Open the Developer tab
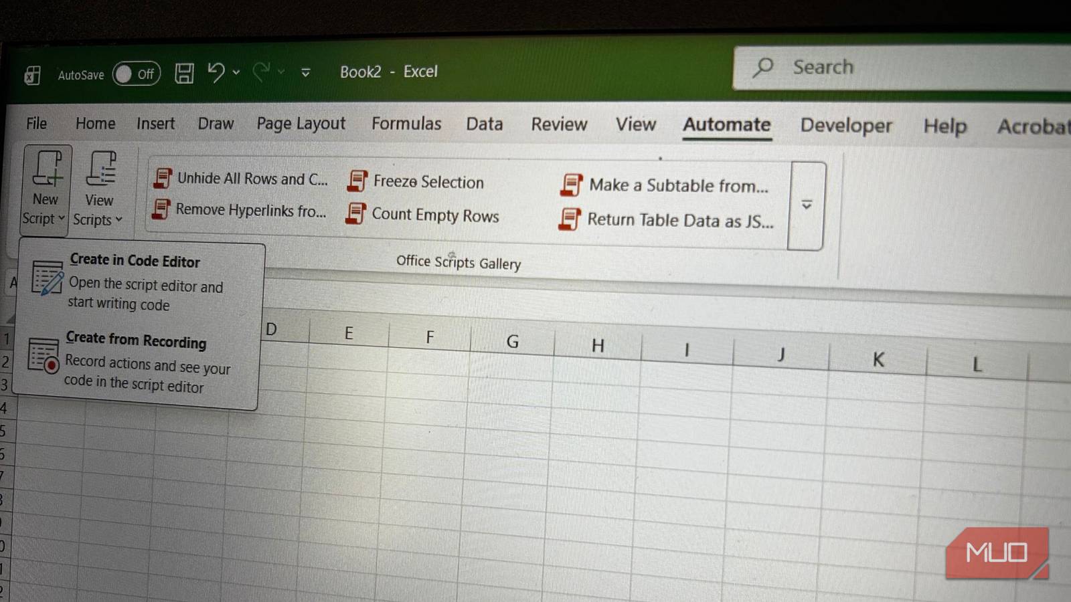This screenshot has height=602, width=1071. point(846,126)
